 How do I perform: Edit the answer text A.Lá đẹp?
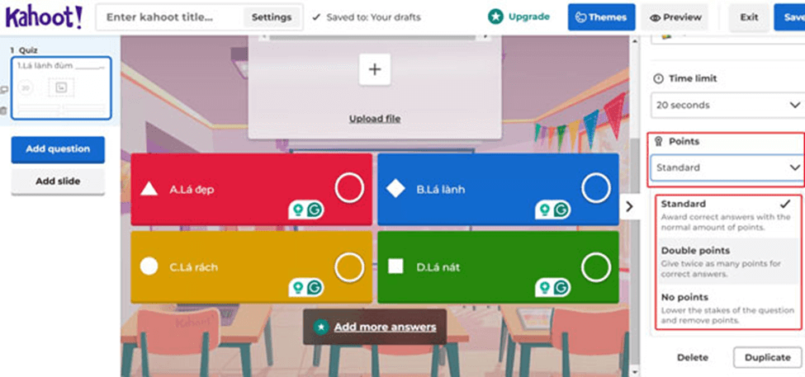point(192,190)
